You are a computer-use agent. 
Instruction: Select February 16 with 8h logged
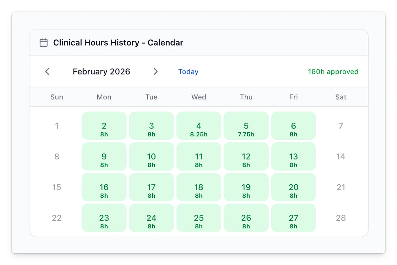(104, 187)
